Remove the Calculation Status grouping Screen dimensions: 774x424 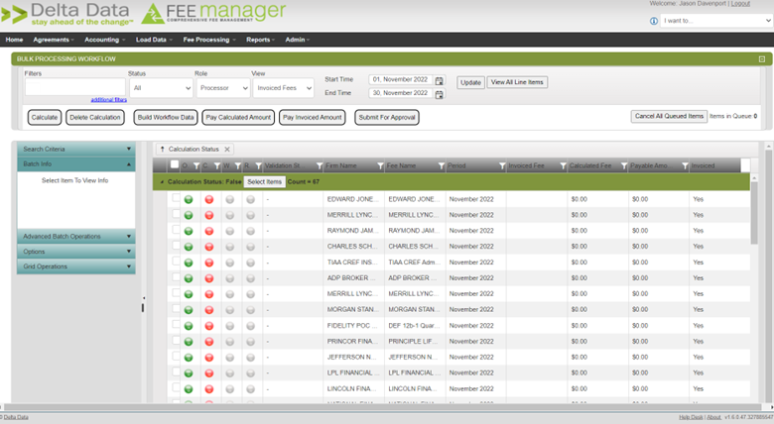click(227, 149)
